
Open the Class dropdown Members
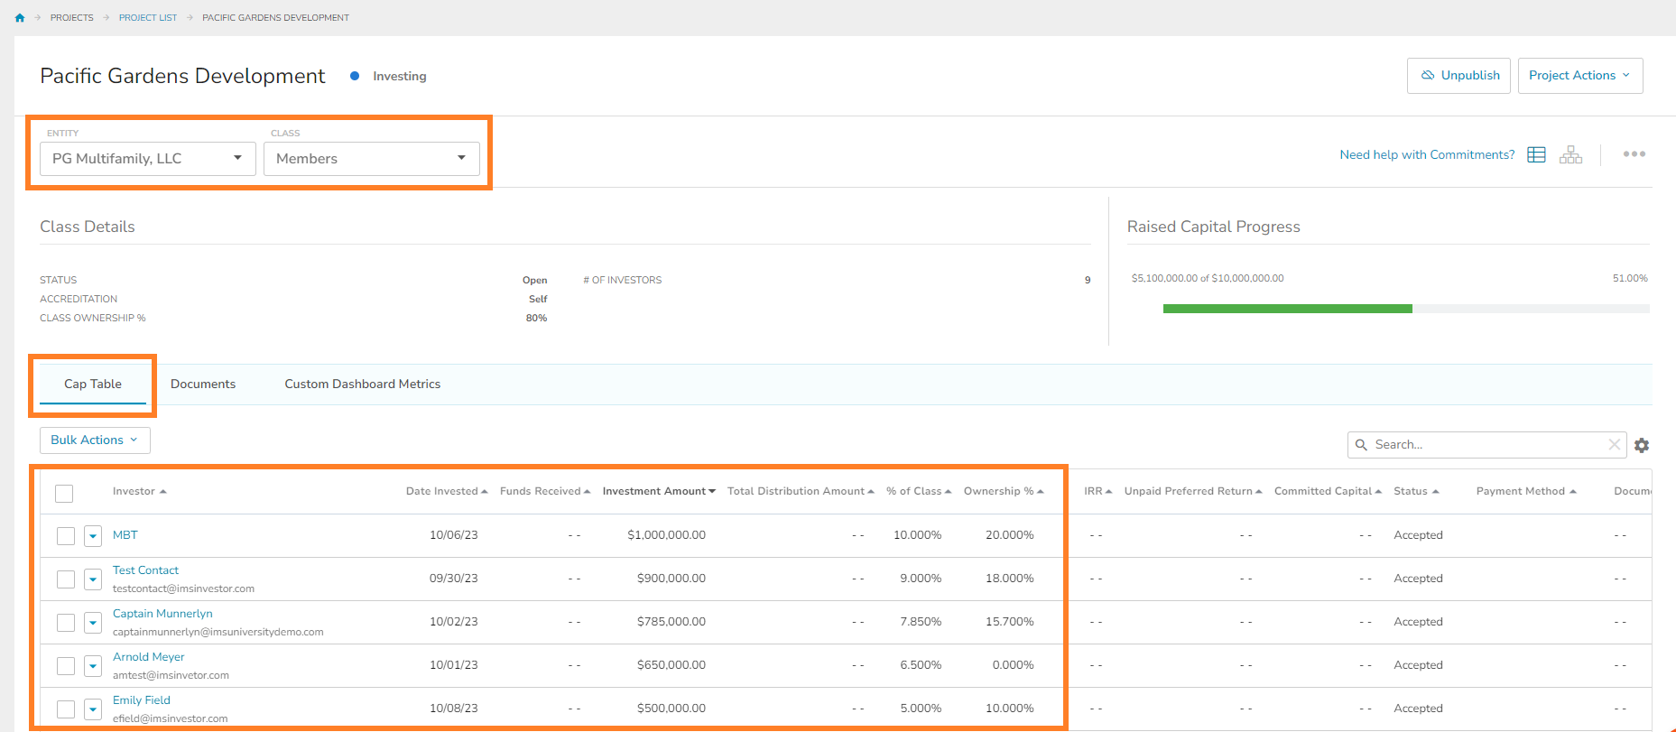click(x=372, y=159)
